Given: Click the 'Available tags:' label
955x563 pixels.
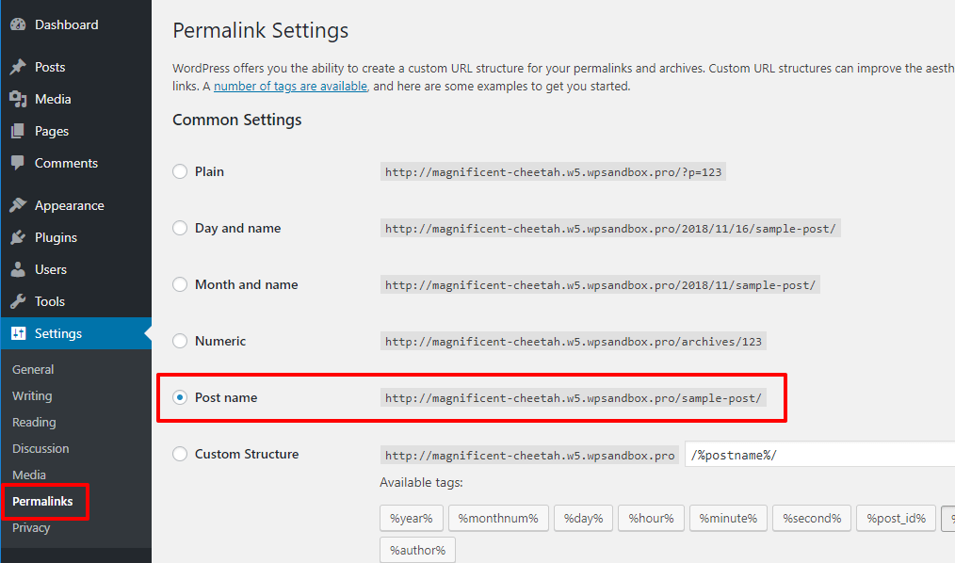Looking at the screenshot, I should (422, 483).
